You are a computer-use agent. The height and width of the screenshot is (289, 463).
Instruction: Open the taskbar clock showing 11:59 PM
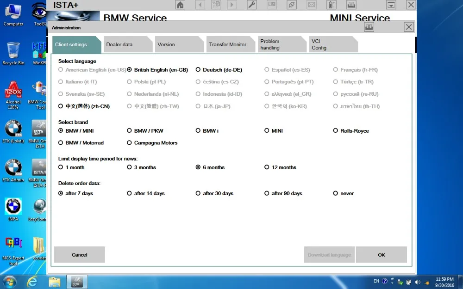click(444, 282)
